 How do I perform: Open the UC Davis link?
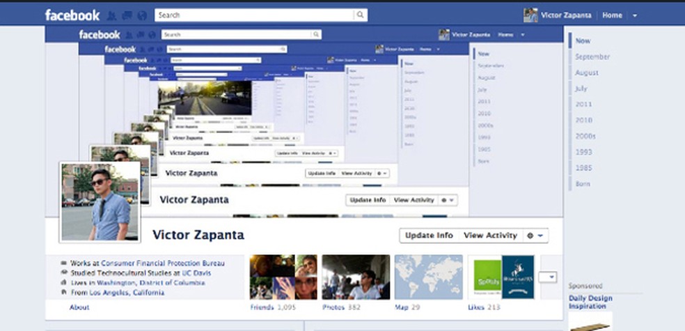tap(195, 273)
